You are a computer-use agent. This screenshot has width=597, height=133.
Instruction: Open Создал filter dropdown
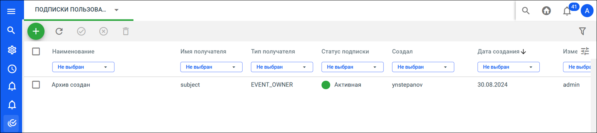point(423,67)
